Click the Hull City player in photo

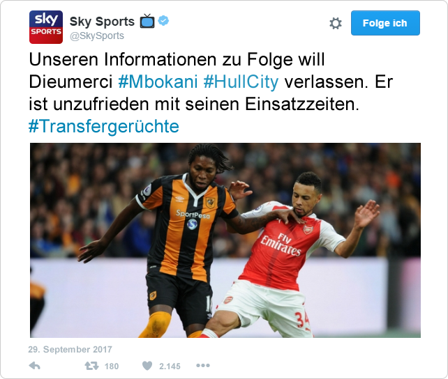pos(183,240)
